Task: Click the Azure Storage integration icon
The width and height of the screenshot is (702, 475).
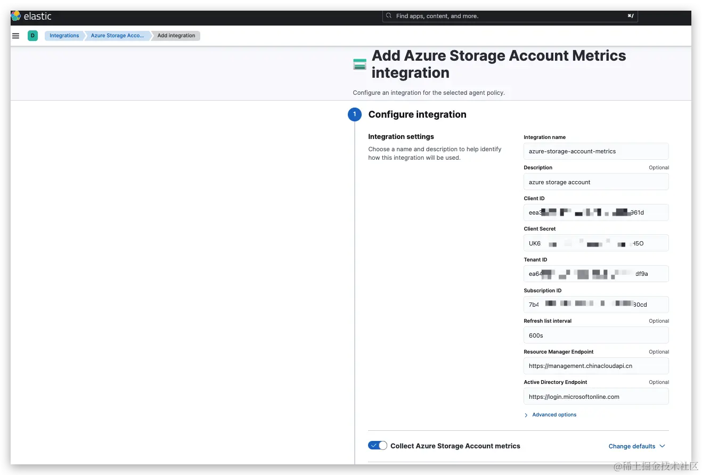Action: (360, 64)
